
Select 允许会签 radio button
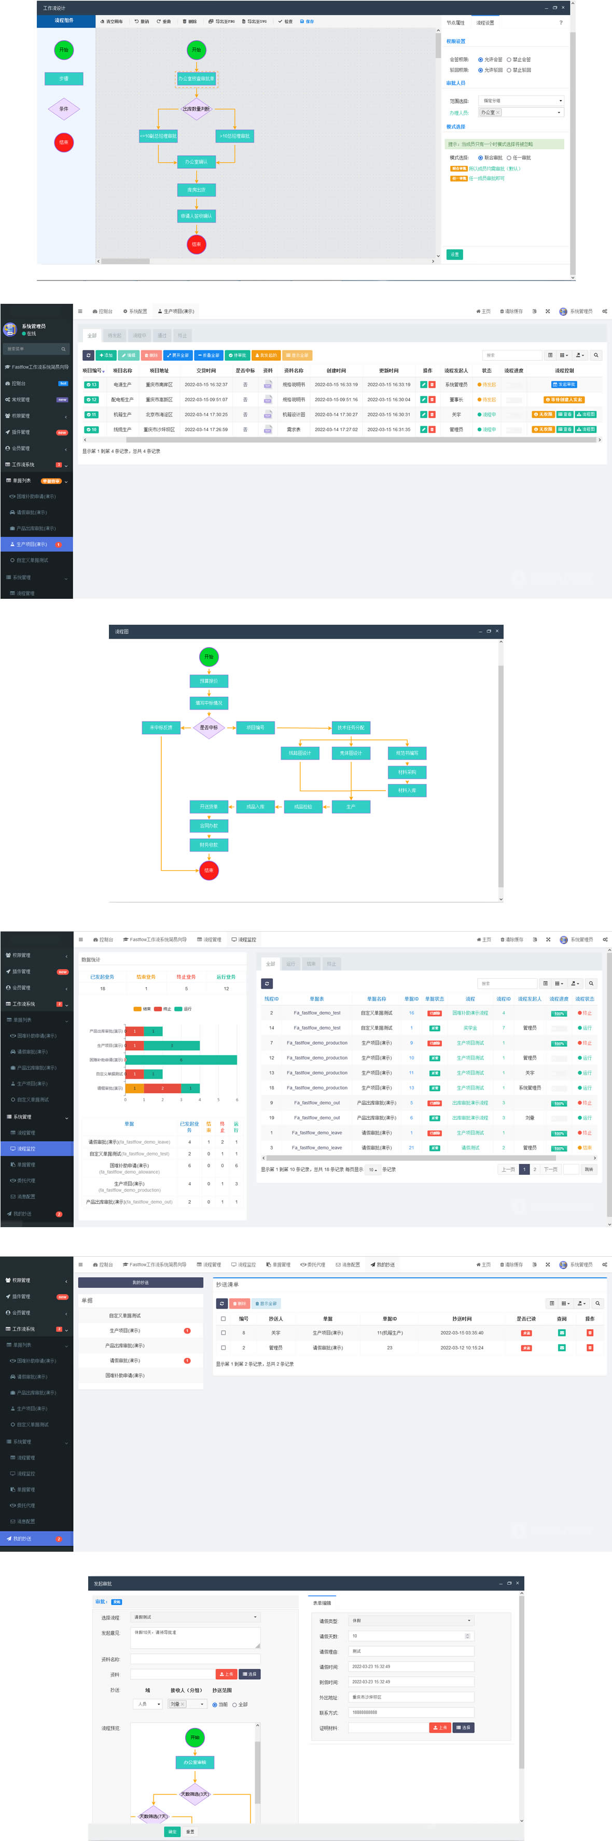tap(480, 60)
